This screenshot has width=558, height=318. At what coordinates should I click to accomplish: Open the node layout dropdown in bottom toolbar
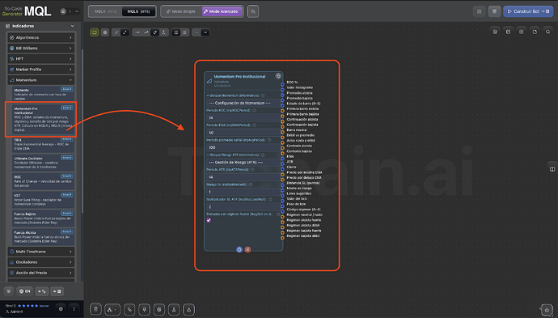[112, 309]
